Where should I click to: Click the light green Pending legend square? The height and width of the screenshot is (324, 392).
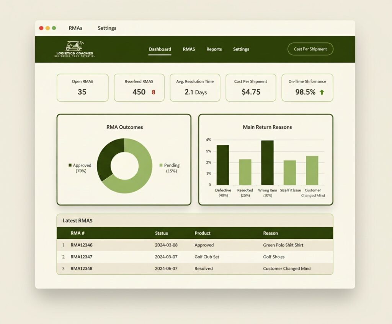(161, 165)
